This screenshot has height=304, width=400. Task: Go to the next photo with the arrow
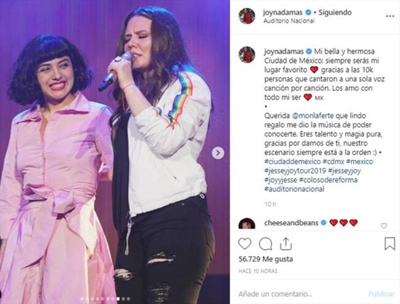(218, 153)
